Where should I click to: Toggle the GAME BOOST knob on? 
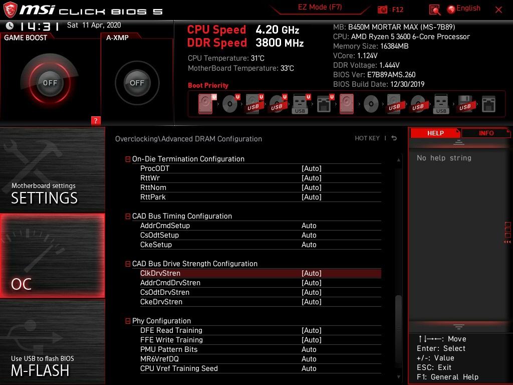click(x=50, y=83)
